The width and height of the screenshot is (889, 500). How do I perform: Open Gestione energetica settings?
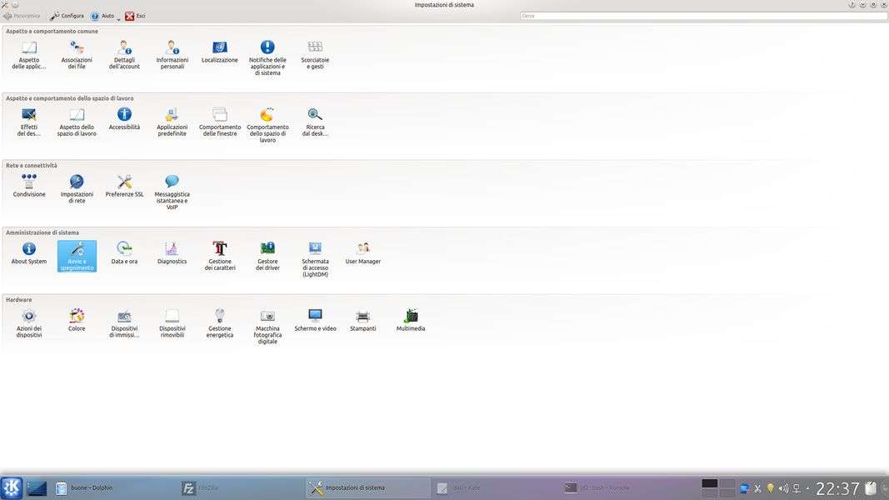(219, 323)
